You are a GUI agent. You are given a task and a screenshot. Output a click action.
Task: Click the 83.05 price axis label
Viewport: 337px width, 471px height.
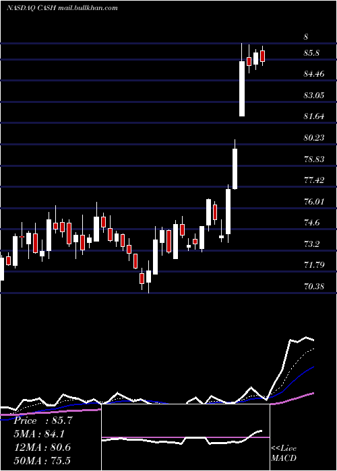pyautogui.click(x=314, y=96)
